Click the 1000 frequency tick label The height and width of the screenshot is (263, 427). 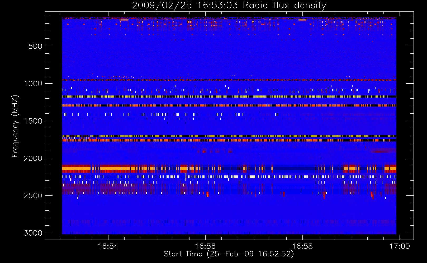tap(33, 84)
